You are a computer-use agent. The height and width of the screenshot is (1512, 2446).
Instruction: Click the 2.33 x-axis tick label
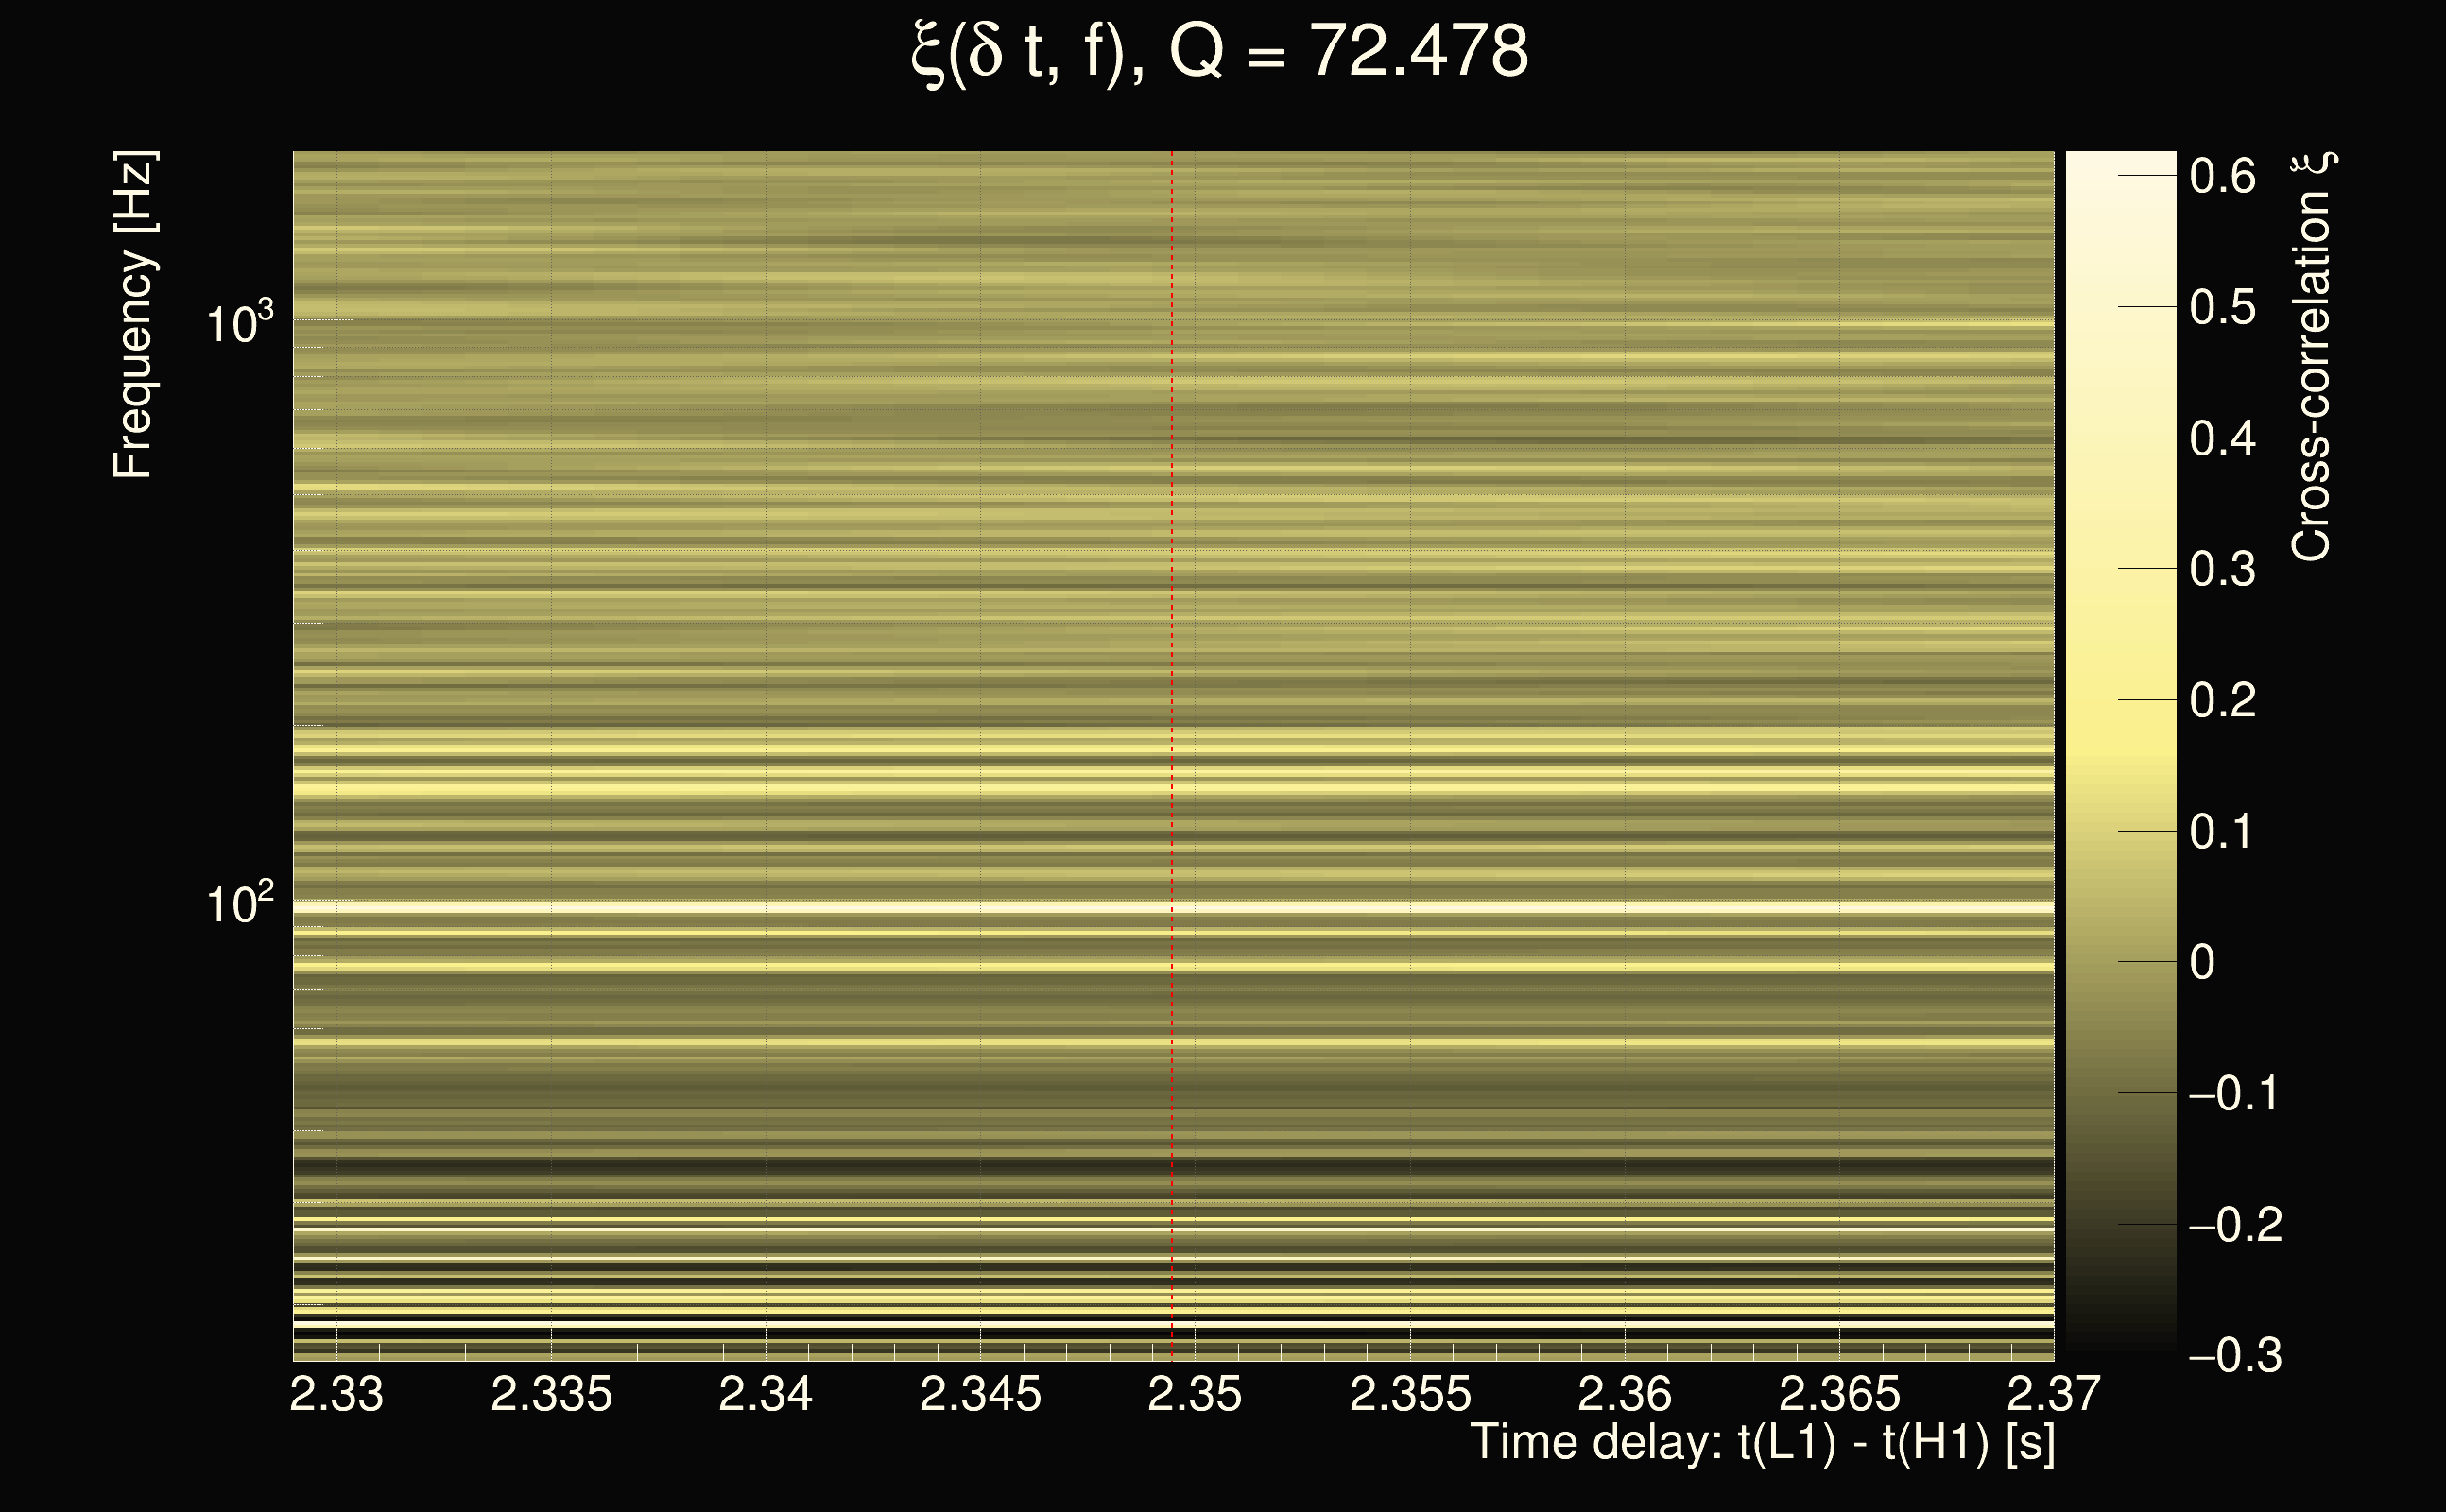click(x=336, y=1394)
